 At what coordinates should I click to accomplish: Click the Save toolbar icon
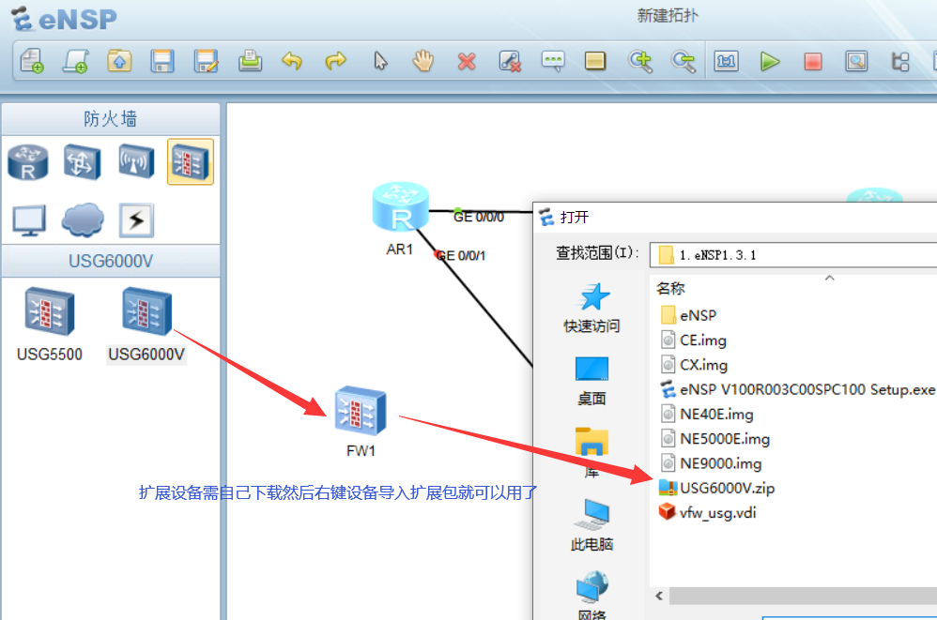click(161, 61)
